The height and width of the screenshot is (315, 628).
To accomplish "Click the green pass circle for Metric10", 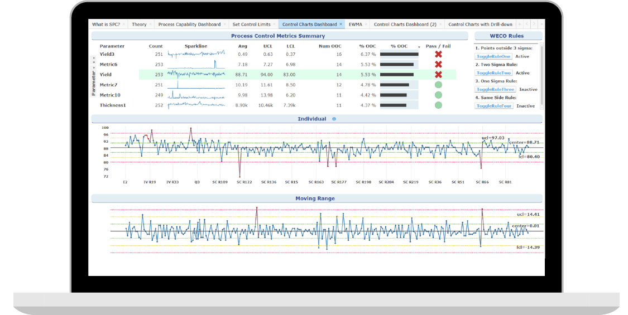I will pyautogui.click(x=438, y=95).
